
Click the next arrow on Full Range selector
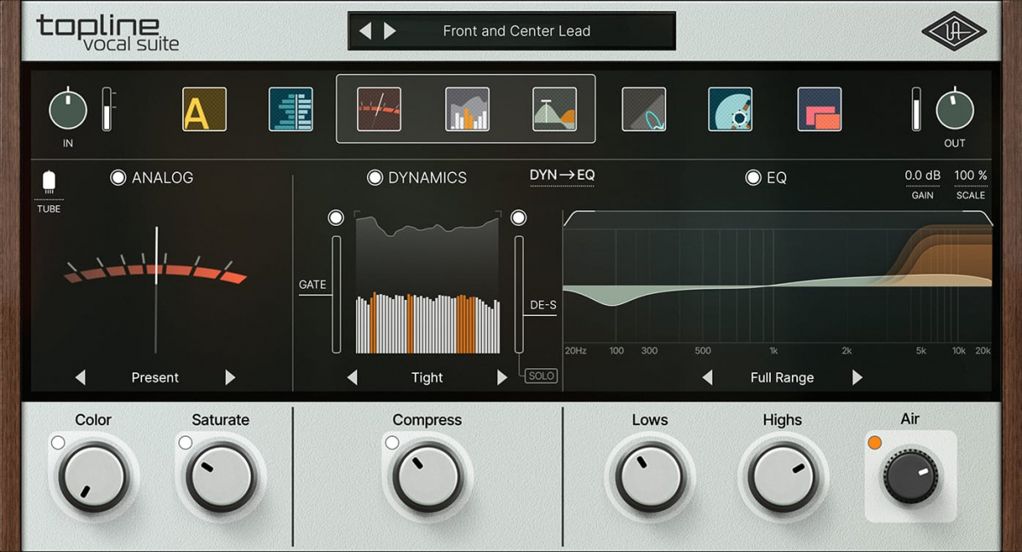tap(857, 377)
